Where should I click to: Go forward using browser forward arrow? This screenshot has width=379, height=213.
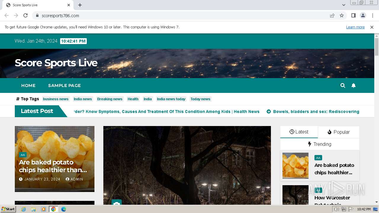(16, 15)
